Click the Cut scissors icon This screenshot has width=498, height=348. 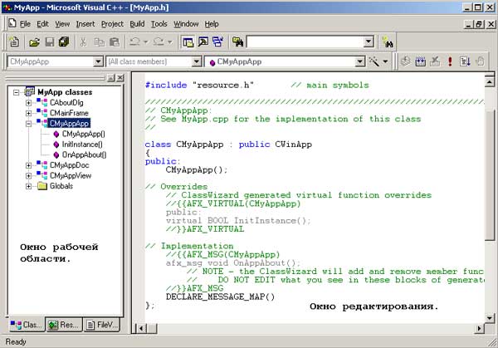83,42
